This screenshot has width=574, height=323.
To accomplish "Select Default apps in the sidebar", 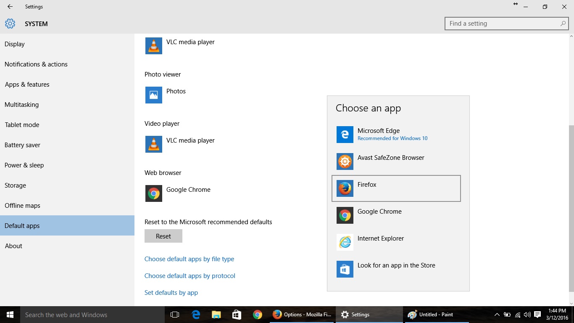I will [x=67, y=225].
